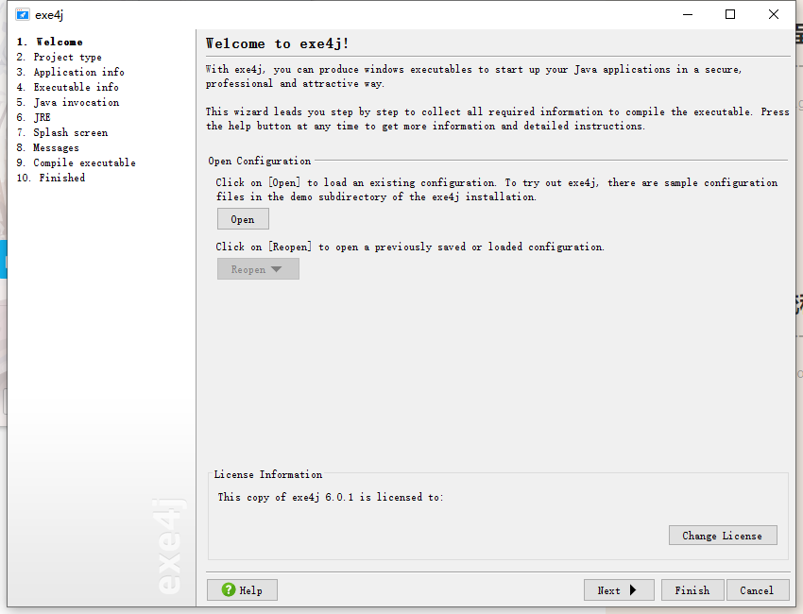Go to step 7 Splash screen

coord(62,132)
